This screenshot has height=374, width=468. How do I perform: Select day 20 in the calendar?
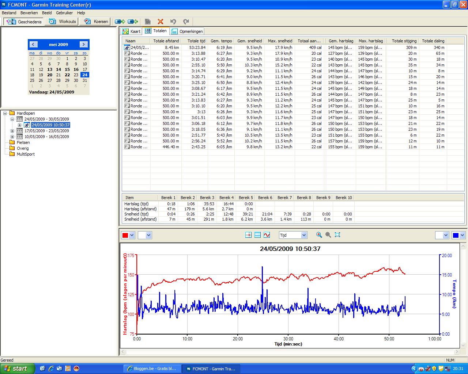[50, 75]
